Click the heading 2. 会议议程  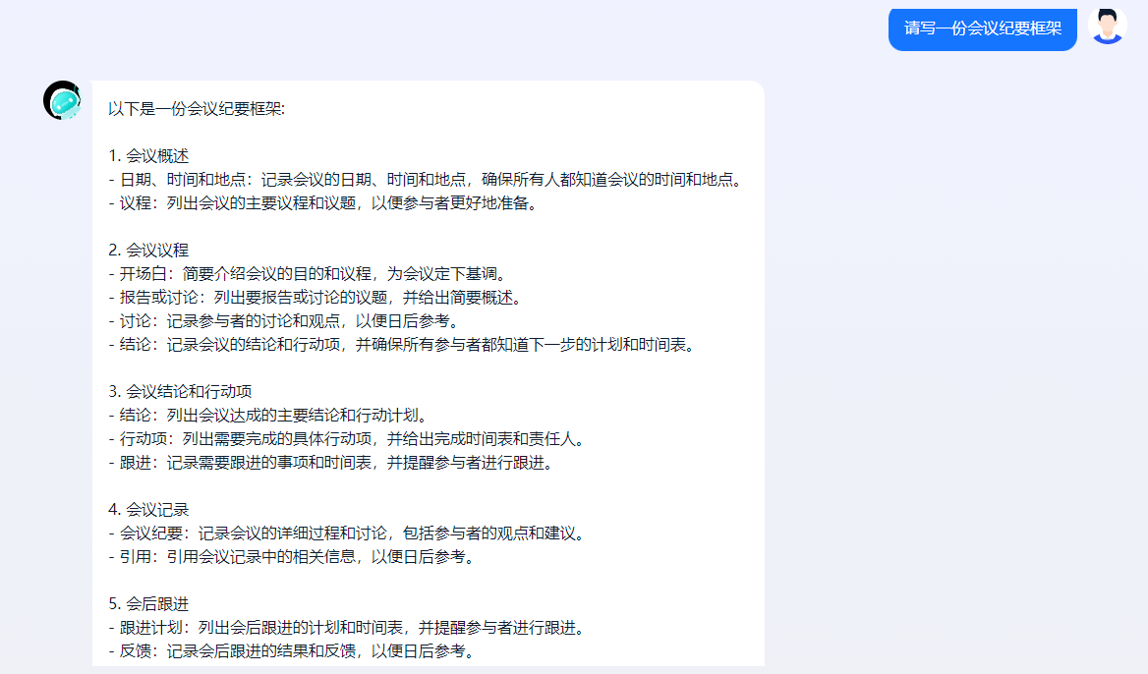click(x=148, y=251)
